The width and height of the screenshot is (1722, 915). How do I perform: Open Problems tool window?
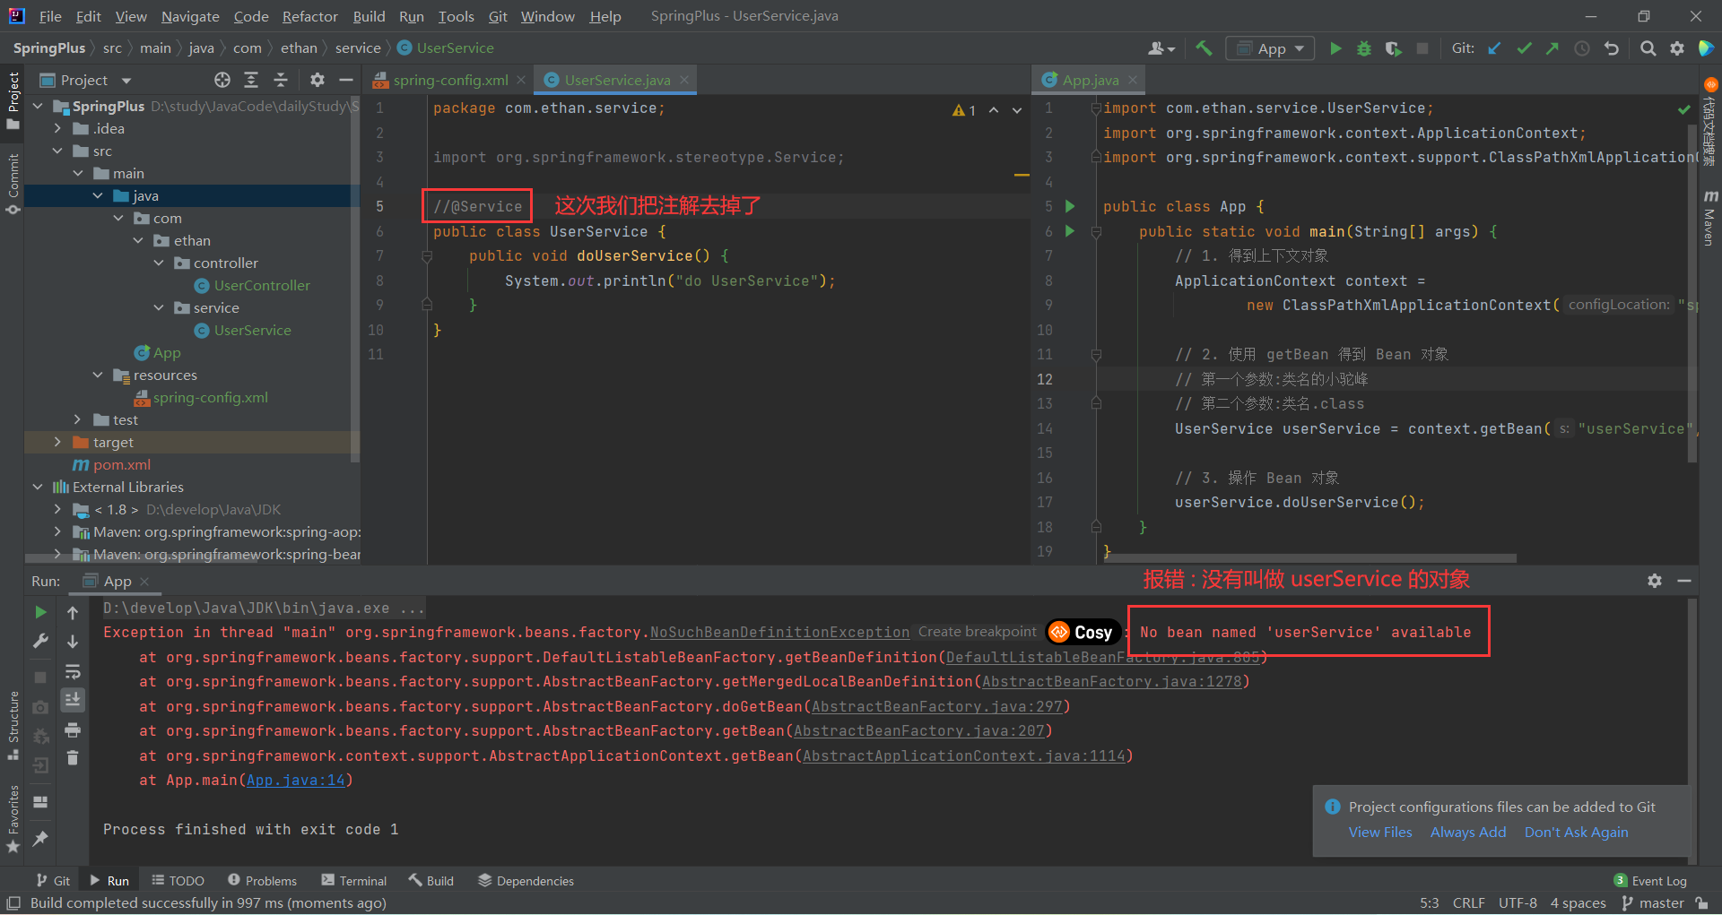pyautogui.click(x=262, y=881)
